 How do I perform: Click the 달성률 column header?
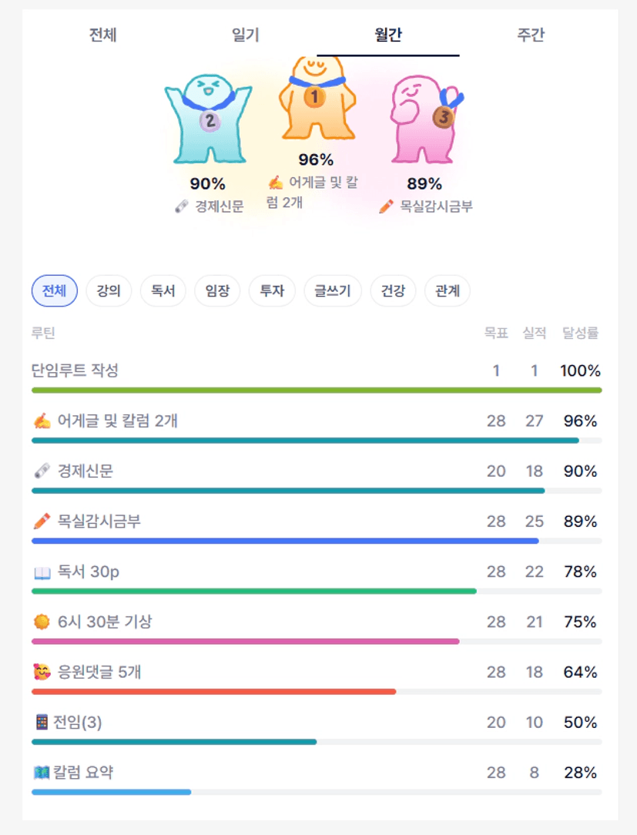580,334
